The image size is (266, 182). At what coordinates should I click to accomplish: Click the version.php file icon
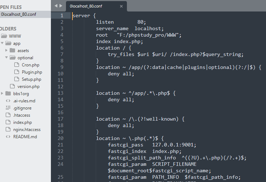pyautogui.click(x=12, y=86)
